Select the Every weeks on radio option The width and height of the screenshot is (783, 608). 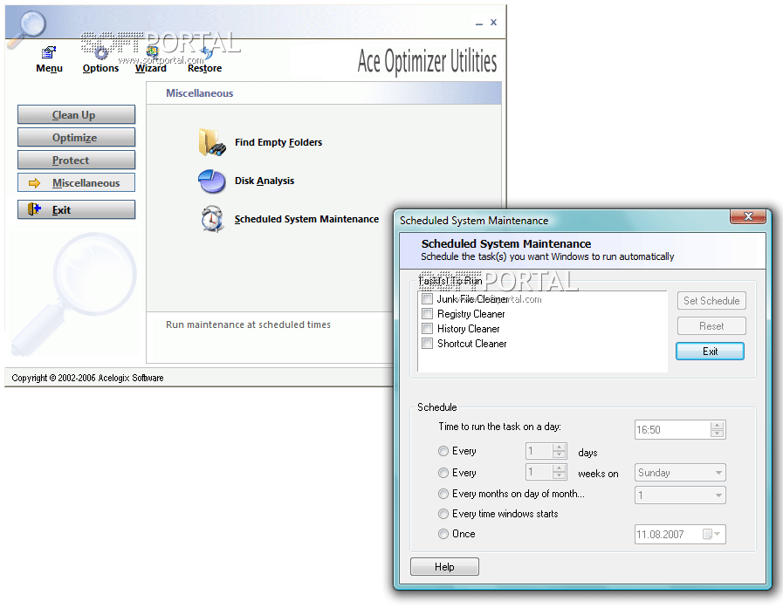[443, 473]
